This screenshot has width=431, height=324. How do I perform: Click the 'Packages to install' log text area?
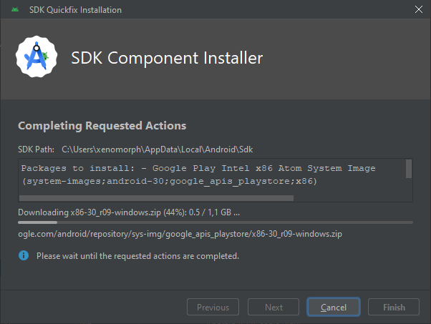(x=212, y=177)
